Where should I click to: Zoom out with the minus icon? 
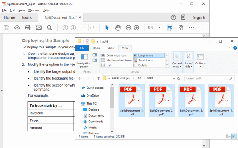coord(128,28)
